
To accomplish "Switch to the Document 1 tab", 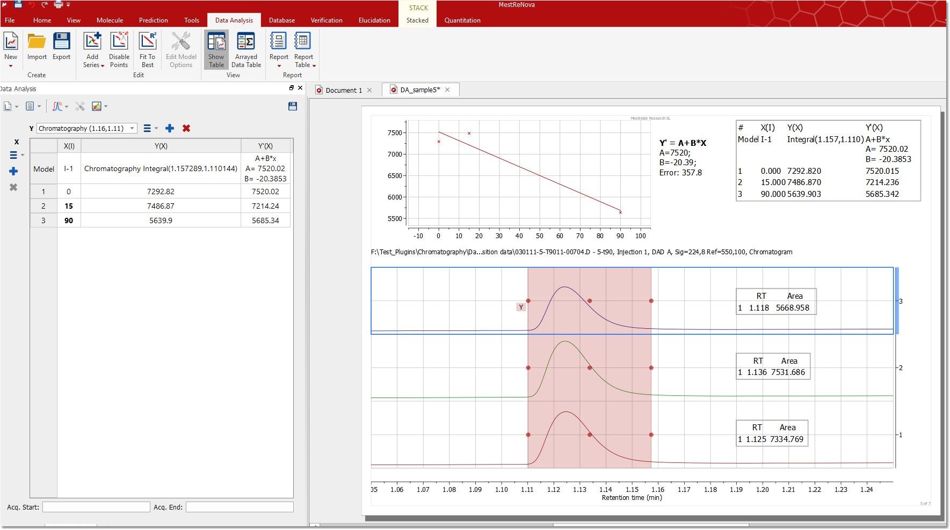I will [344, 90].
